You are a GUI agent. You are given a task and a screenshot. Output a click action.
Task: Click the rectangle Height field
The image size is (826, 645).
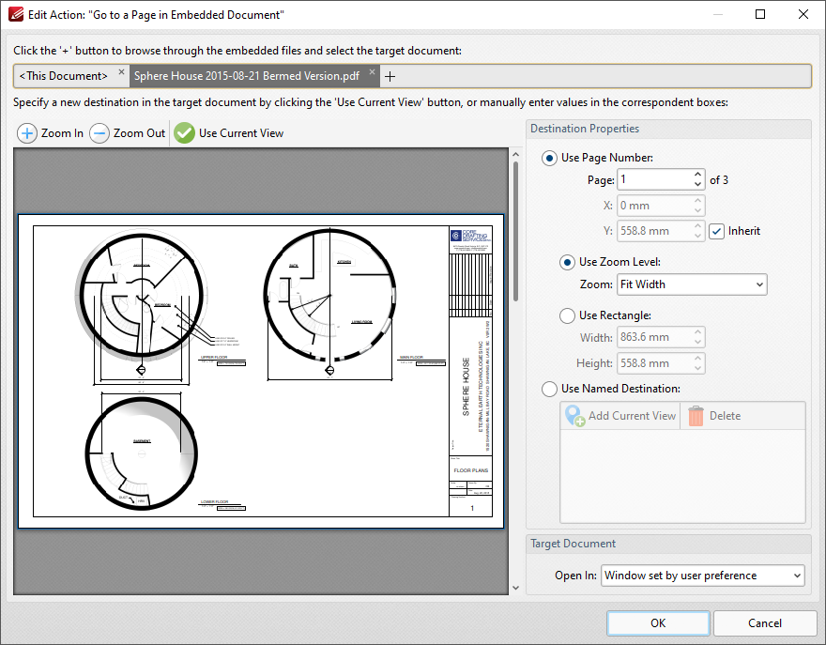[x=654, y=363]
